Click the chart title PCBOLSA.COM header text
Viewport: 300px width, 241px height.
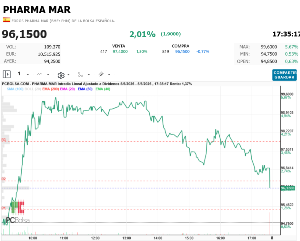[97, 84]
